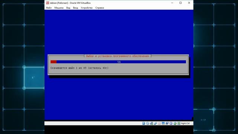Click the video capture status icon

click(x=167, y=123)
